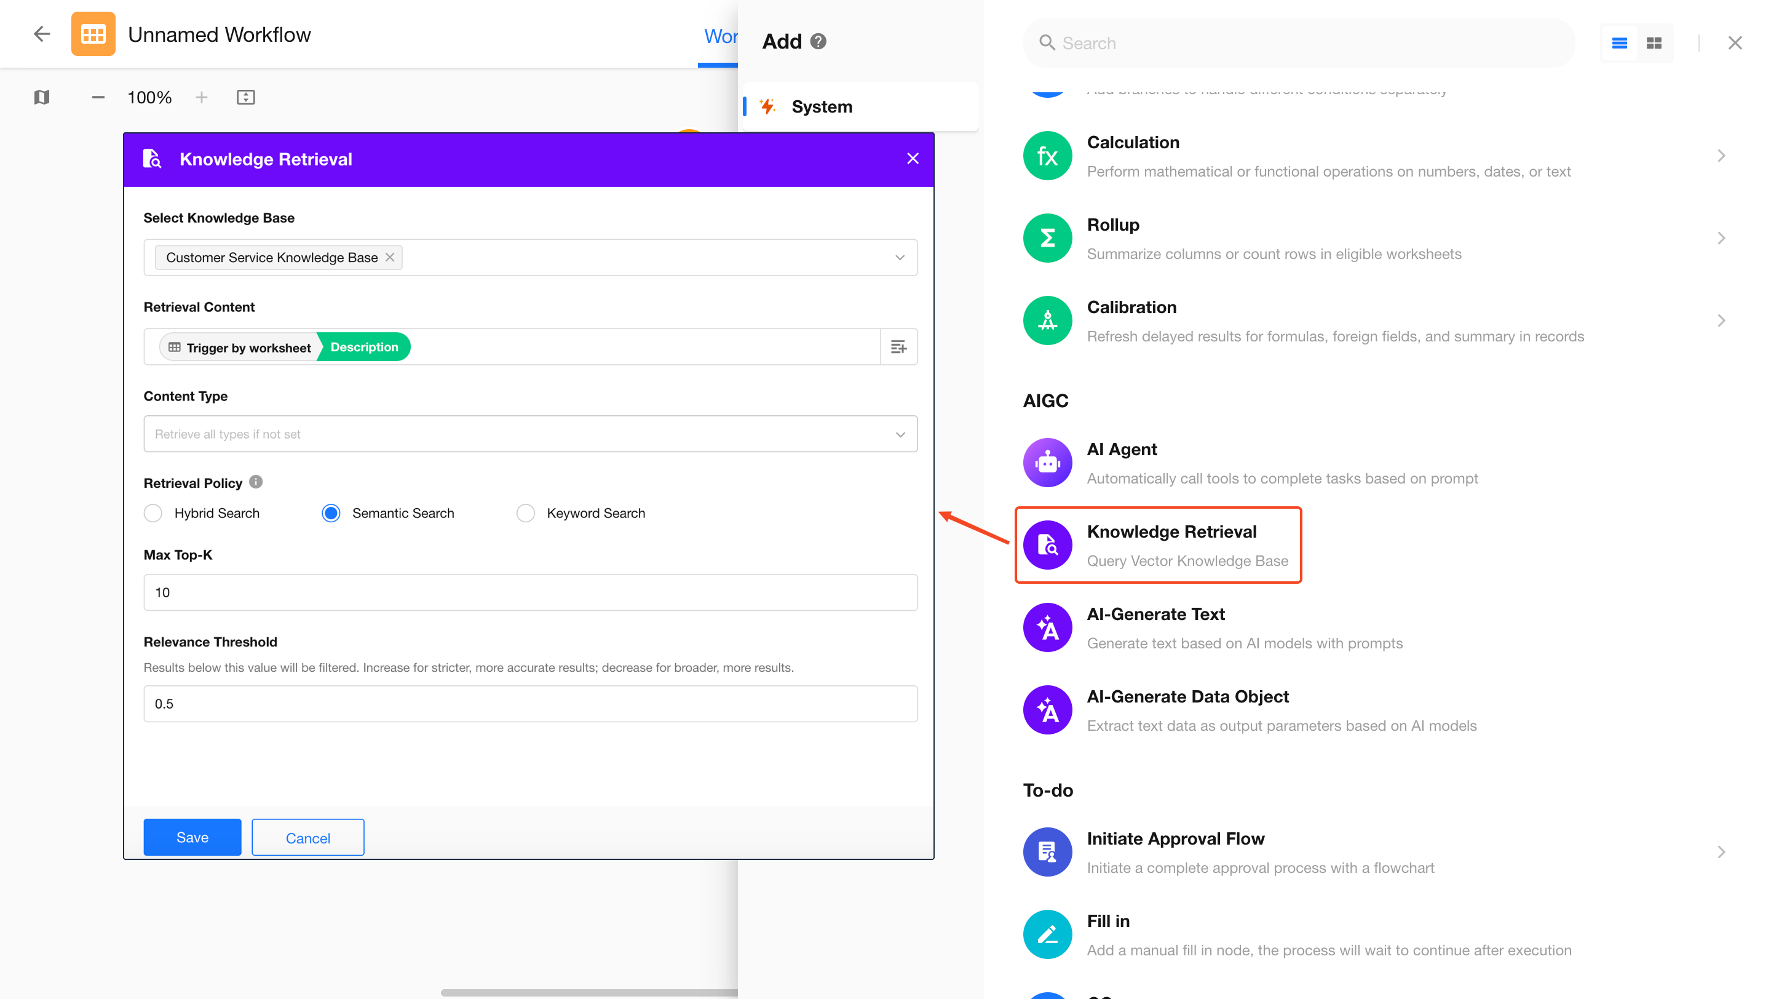This screenshot has width=1771, height=999.
Task: Click the AI Agent robot icon
Action: tap(1047, 463)
